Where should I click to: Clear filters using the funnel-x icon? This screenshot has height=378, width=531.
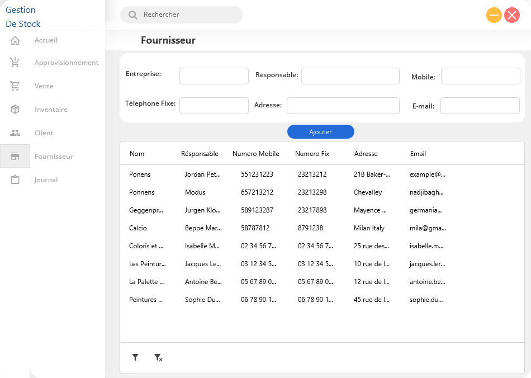click(x=158, y=357)
